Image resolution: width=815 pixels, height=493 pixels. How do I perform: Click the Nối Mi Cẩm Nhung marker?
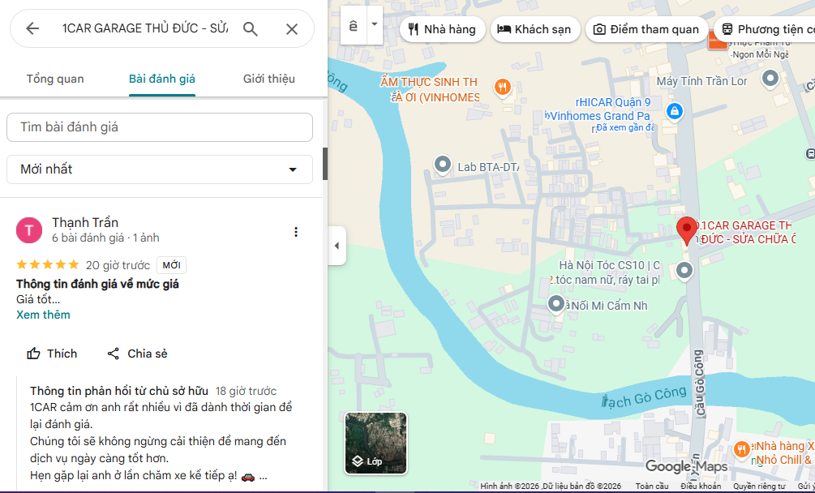[x=556, y=303]
